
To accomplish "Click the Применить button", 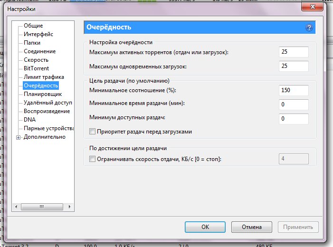I will pos(298,227).
